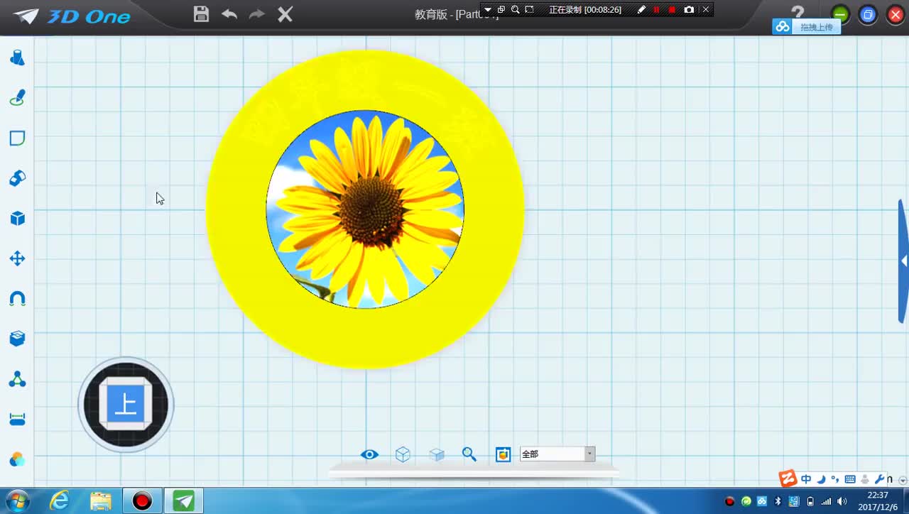This screenshot has width=909, height=514.
Task: Click the cloud drag-upload button
Action: click(x=806, y=27)
